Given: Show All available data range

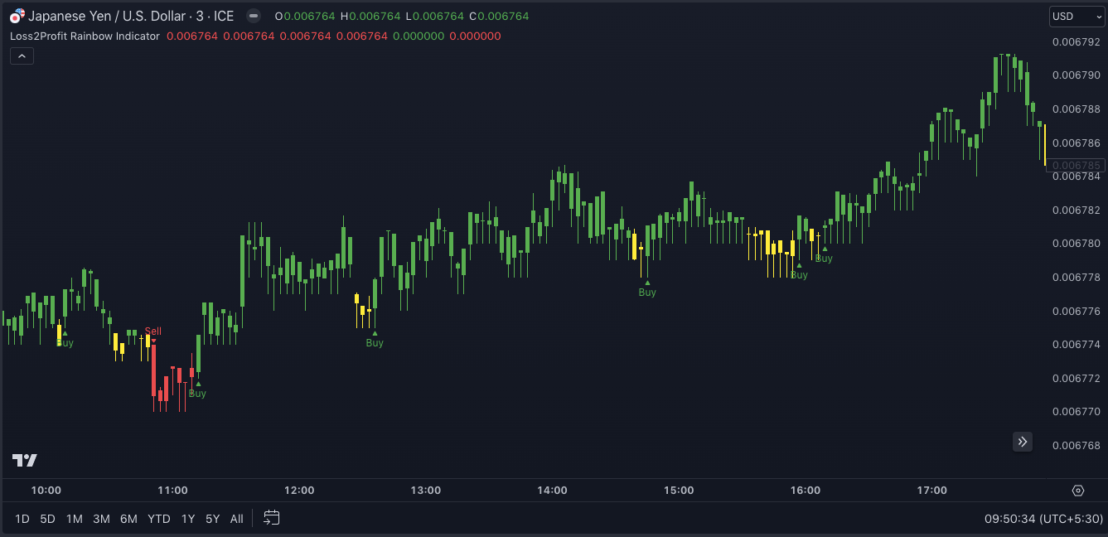Looking at the screenshot, I should [237, 519].
